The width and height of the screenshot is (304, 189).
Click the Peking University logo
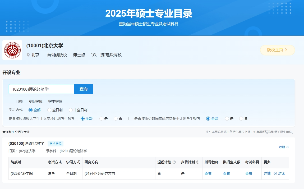pos(12,50)
